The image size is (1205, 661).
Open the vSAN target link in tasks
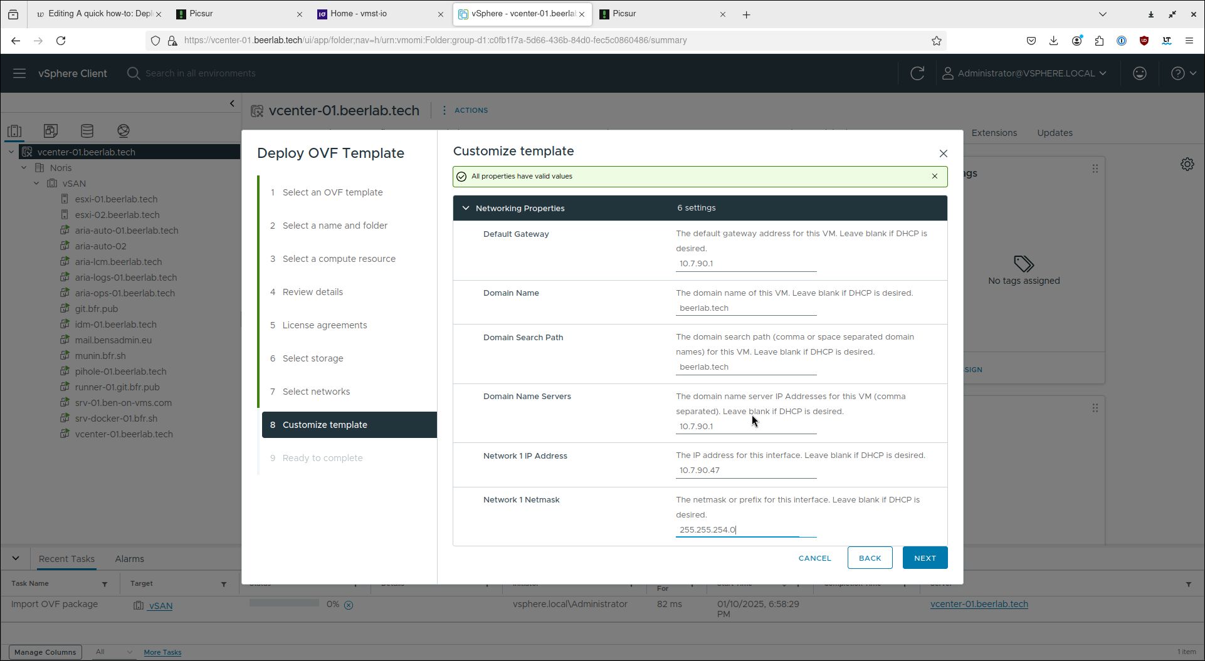click(160, 606)
